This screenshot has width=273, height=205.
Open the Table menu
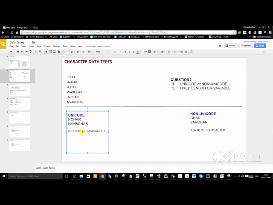pos(73,47)
